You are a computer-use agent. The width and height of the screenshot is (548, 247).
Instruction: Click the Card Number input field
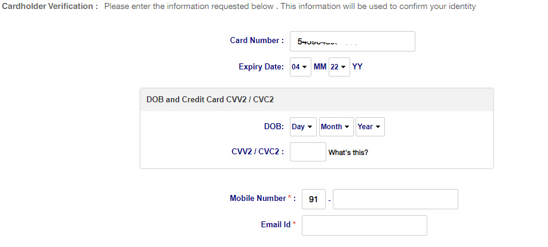[x=352, y=41]
